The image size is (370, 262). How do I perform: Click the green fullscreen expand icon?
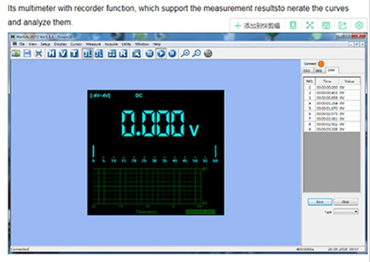310,25
